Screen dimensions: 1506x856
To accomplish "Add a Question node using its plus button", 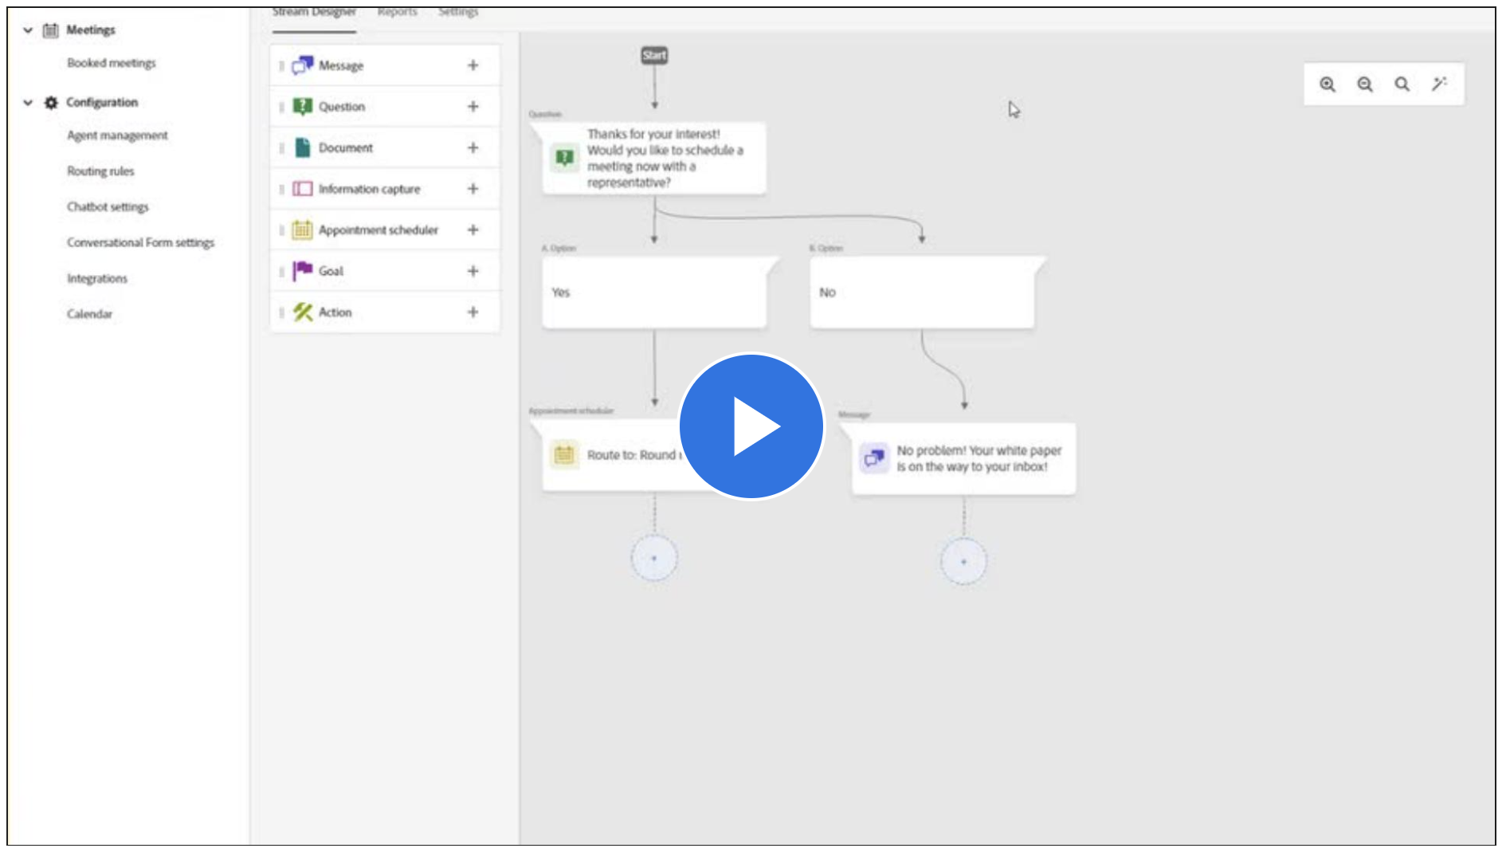I will [473, 106].
